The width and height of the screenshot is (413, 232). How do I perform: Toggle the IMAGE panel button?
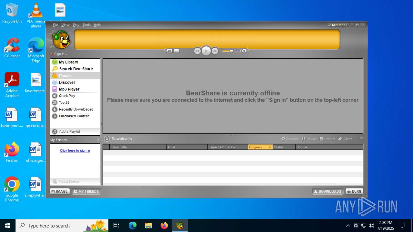pos(60,191)
